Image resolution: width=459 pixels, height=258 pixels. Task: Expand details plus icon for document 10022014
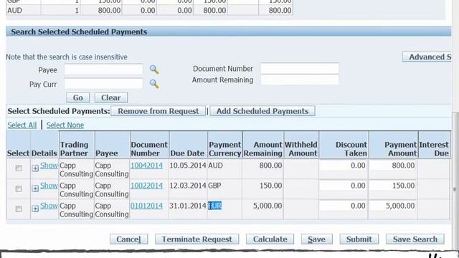35,188
